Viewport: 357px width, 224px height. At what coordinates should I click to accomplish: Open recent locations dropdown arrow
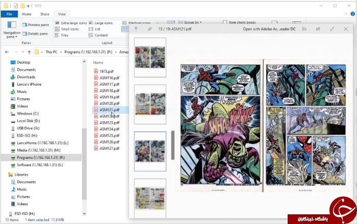23,52
